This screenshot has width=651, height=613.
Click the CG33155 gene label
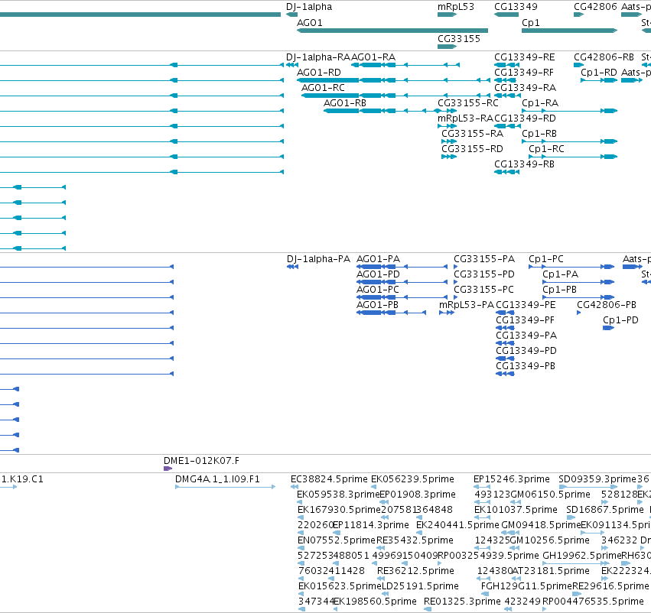[x=459, y=38]
